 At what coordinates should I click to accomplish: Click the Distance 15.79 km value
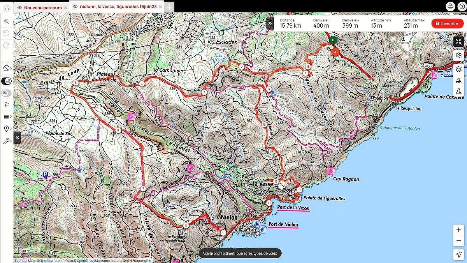290,26
